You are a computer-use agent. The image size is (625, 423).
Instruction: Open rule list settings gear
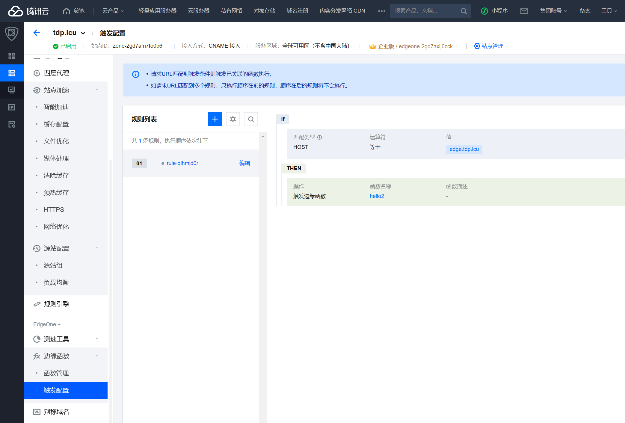[x=233, y=119]
